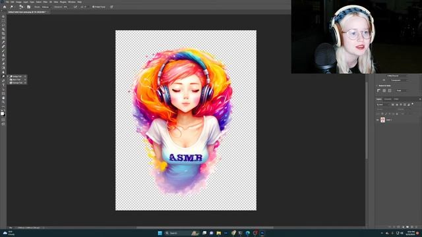Select the Pen tool
Screen dimensions: 422x237
point(3,80)
